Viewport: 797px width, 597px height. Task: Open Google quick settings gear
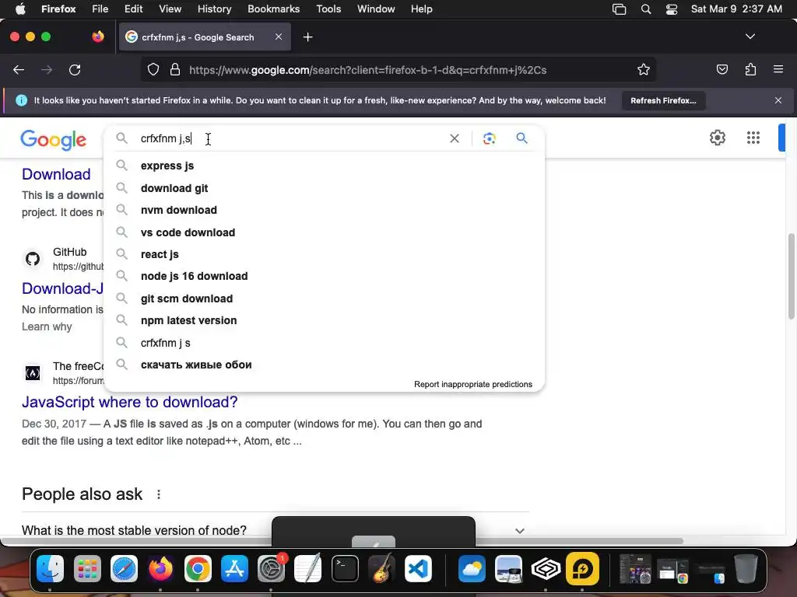pyautogui.click(x=717, y=138)
